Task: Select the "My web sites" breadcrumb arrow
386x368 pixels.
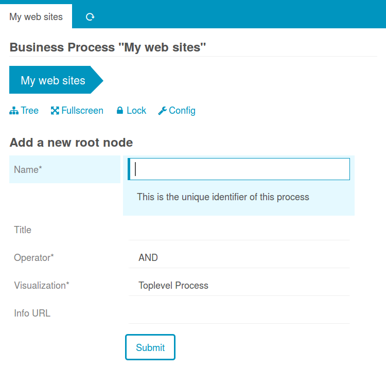Action: coord(53,80)
